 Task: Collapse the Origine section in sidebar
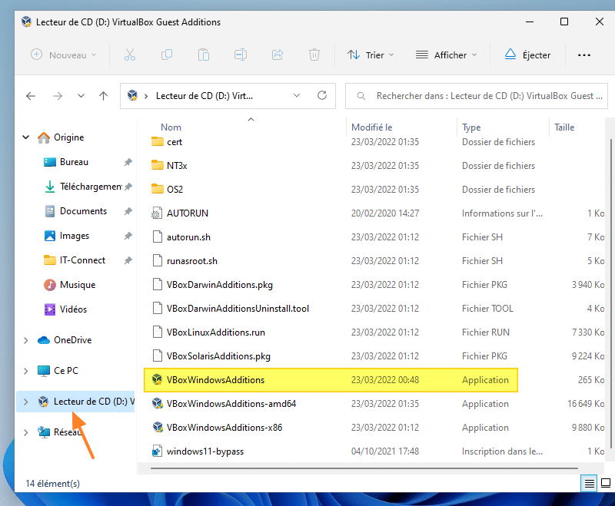coord(27,137)
